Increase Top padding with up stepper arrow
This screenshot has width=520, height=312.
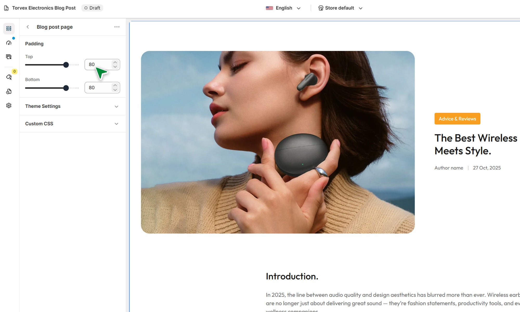115,62
